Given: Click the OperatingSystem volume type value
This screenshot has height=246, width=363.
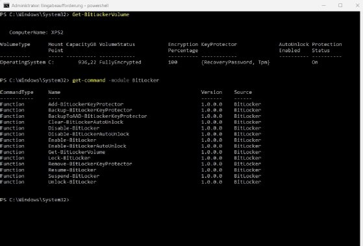Looking at the screenshot, I should 23,62.
